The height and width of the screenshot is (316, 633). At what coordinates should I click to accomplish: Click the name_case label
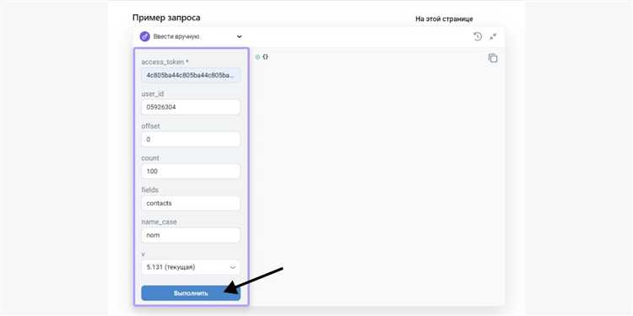[159, 222]
